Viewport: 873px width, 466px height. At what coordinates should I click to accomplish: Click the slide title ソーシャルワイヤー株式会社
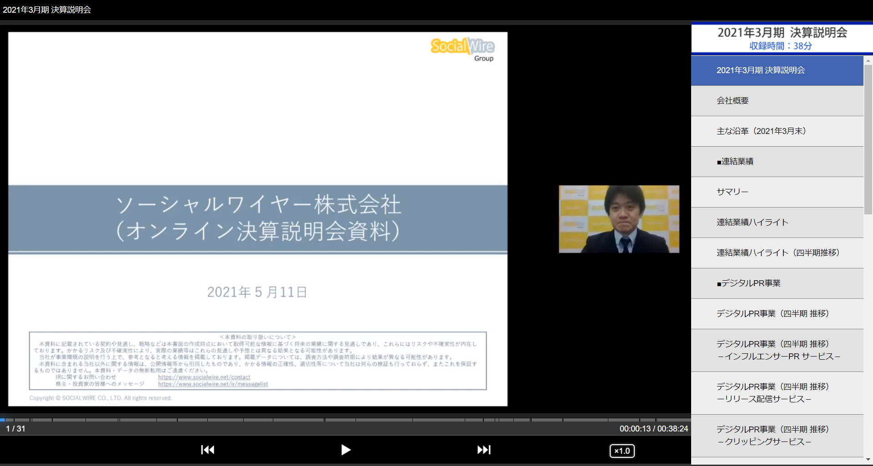(258, 204)
